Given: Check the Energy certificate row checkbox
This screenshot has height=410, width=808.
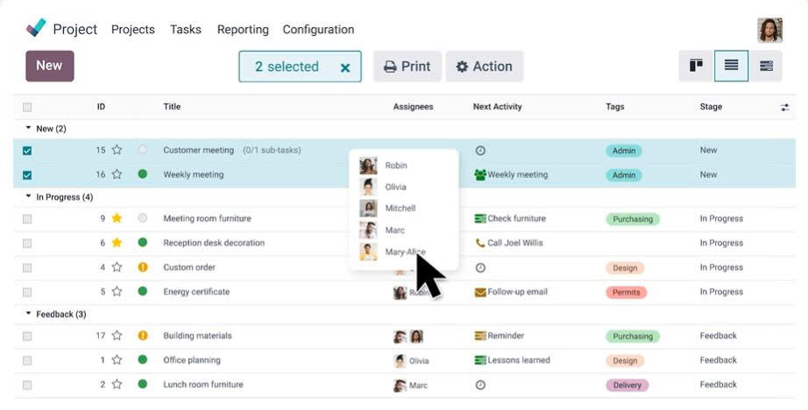Looking at the screenshot, I should 27,292.
